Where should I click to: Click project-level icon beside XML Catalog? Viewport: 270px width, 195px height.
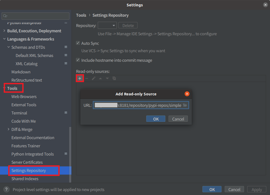tap(66, 64)
